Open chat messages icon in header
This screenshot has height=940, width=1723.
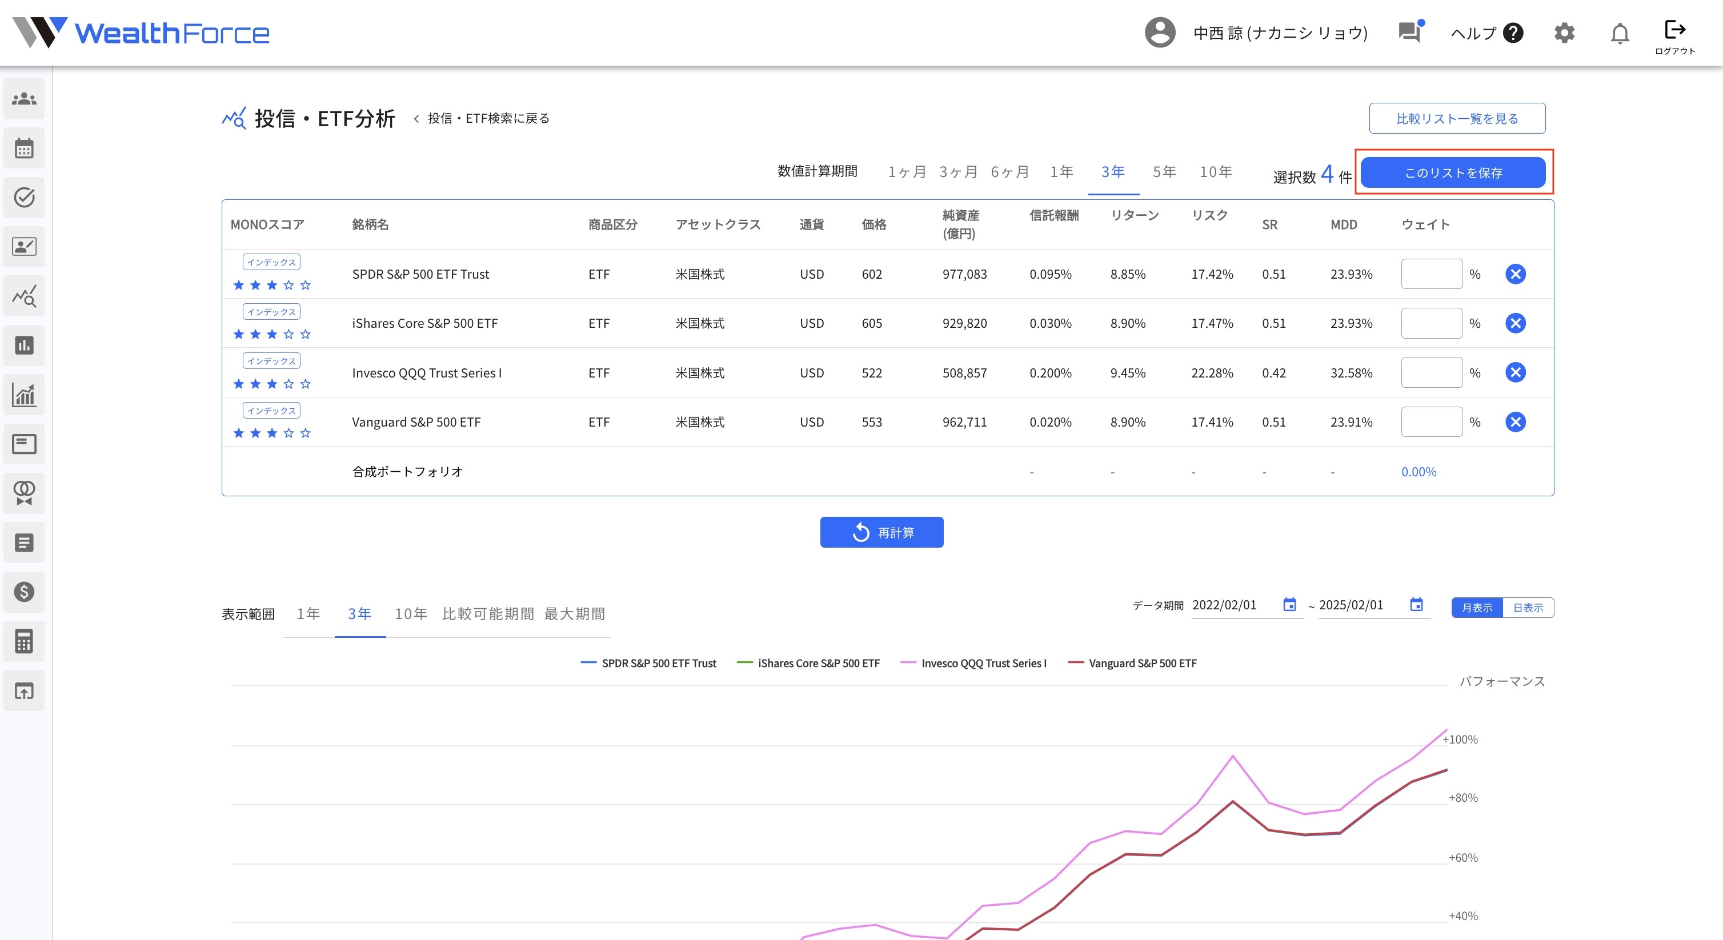(x=1410, y=32)
